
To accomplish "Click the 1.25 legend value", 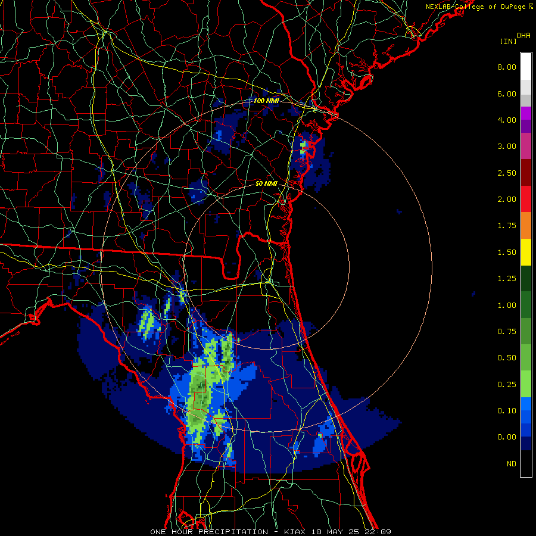I will coord(507,279).
